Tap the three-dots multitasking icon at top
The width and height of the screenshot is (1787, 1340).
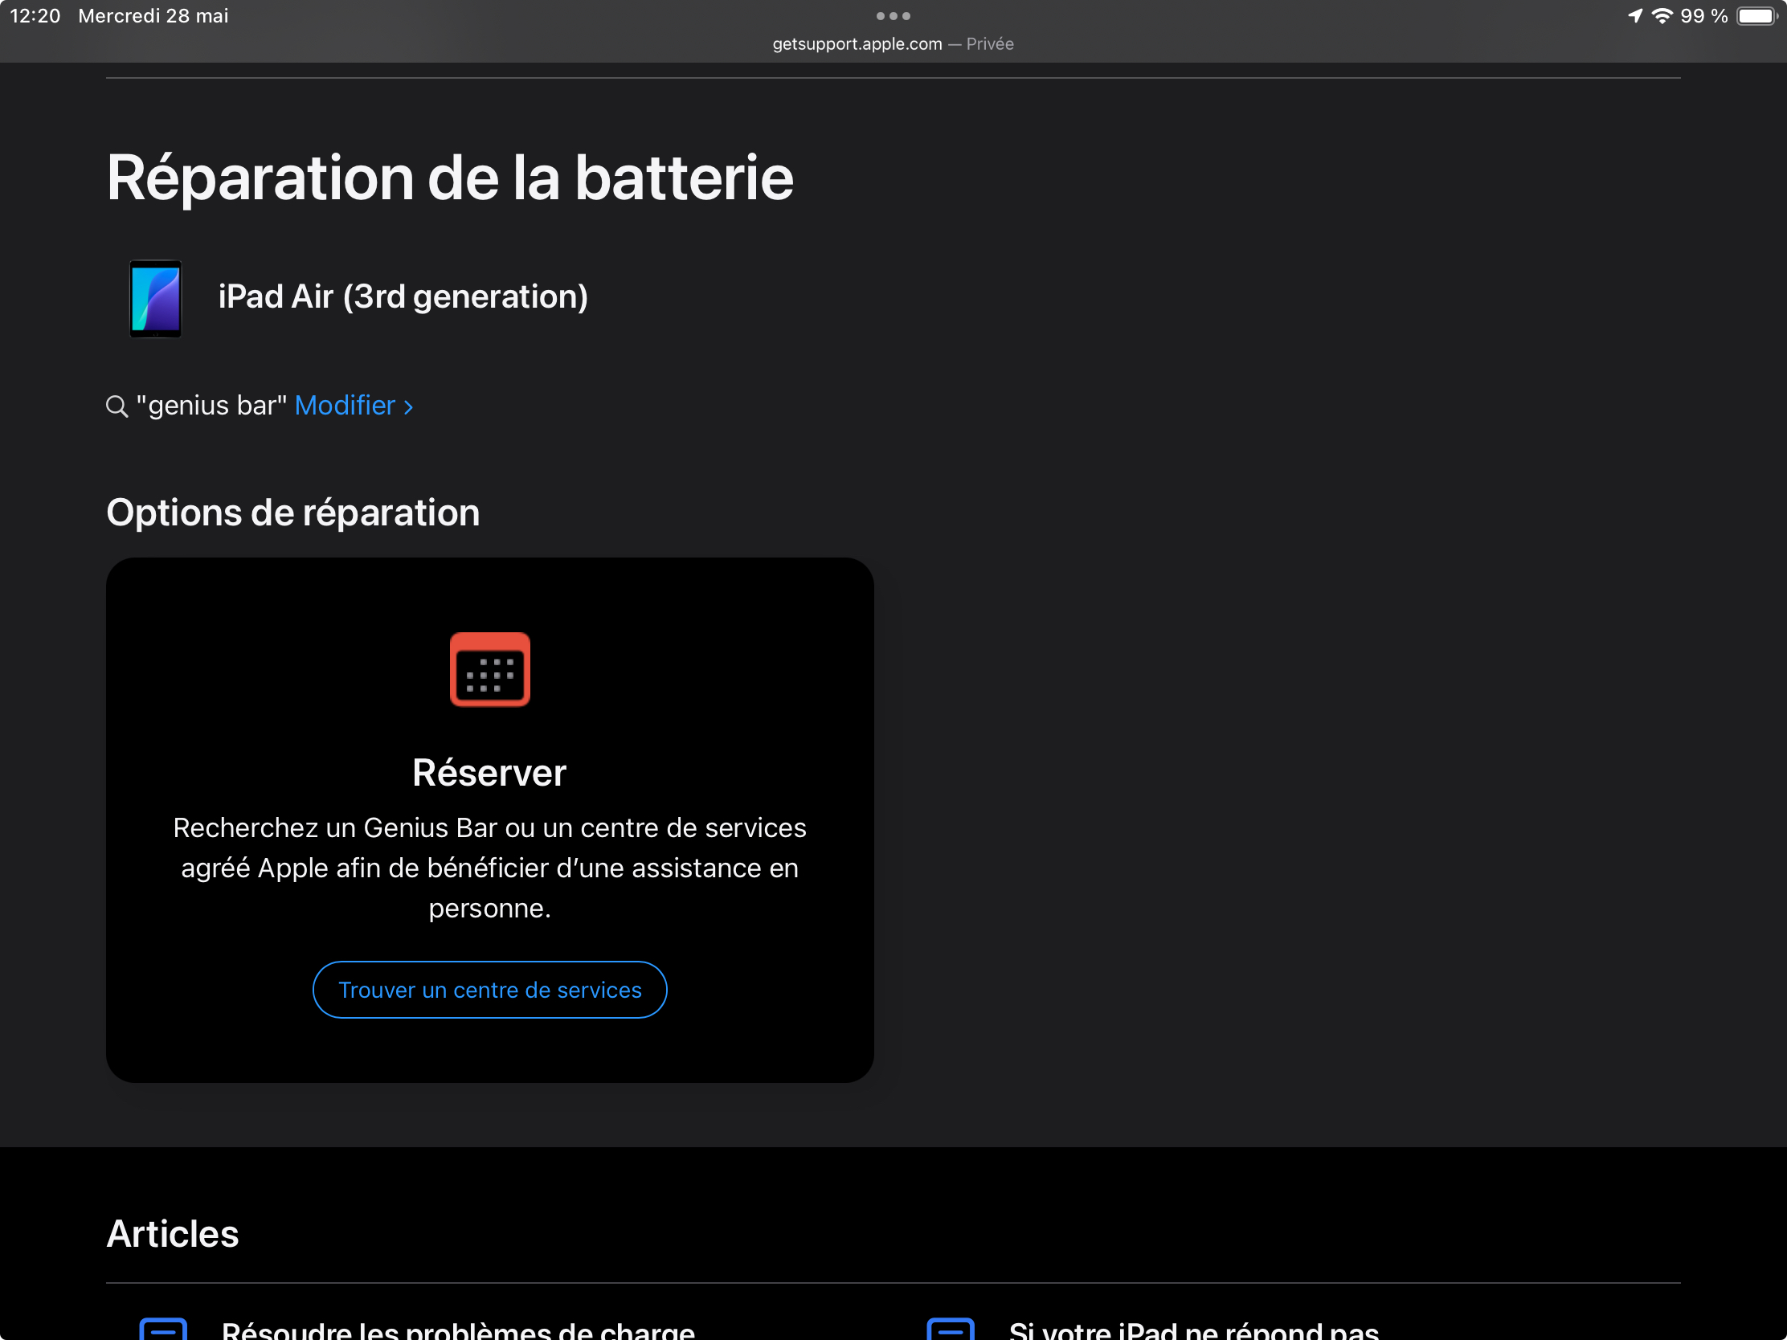click(893, 16)
